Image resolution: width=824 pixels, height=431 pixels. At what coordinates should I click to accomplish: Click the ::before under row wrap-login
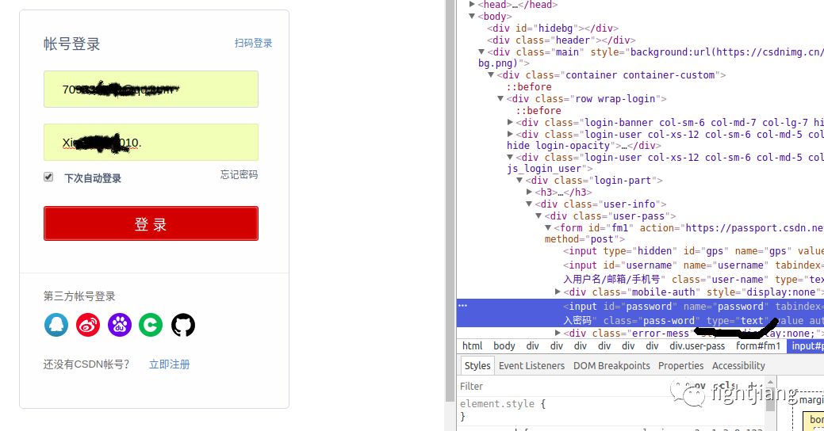point(538,111)
